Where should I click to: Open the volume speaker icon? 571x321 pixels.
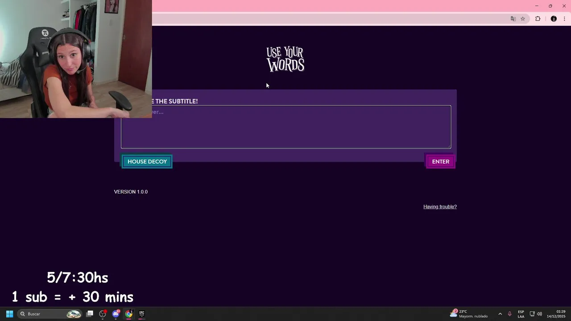pyautogui.click(x=539, y=314)
